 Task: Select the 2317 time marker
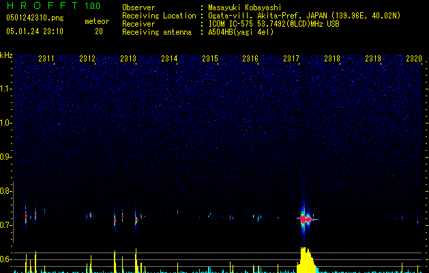pyautogui.click(x=291, y=59)
